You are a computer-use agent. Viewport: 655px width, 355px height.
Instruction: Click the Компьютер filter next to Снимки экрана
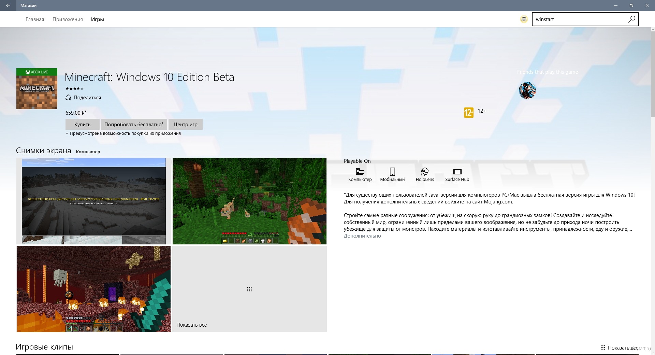click(88, 152)
